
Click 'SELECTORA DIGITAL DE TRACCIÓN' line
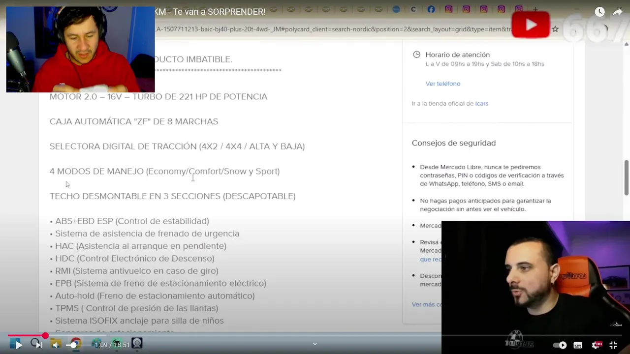point(177,147)
